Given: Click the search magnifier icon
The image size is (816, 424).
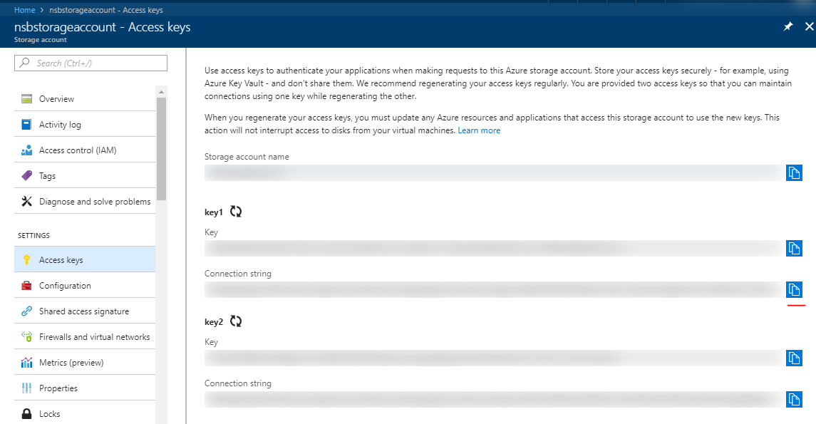Looking at the screenshot, I should [x=24, y=63].
